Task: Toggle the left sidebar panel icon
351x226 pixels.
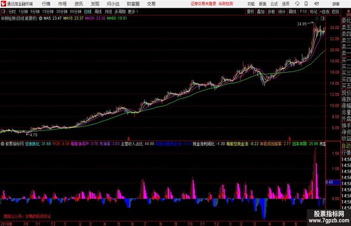Action: [3, 12]
